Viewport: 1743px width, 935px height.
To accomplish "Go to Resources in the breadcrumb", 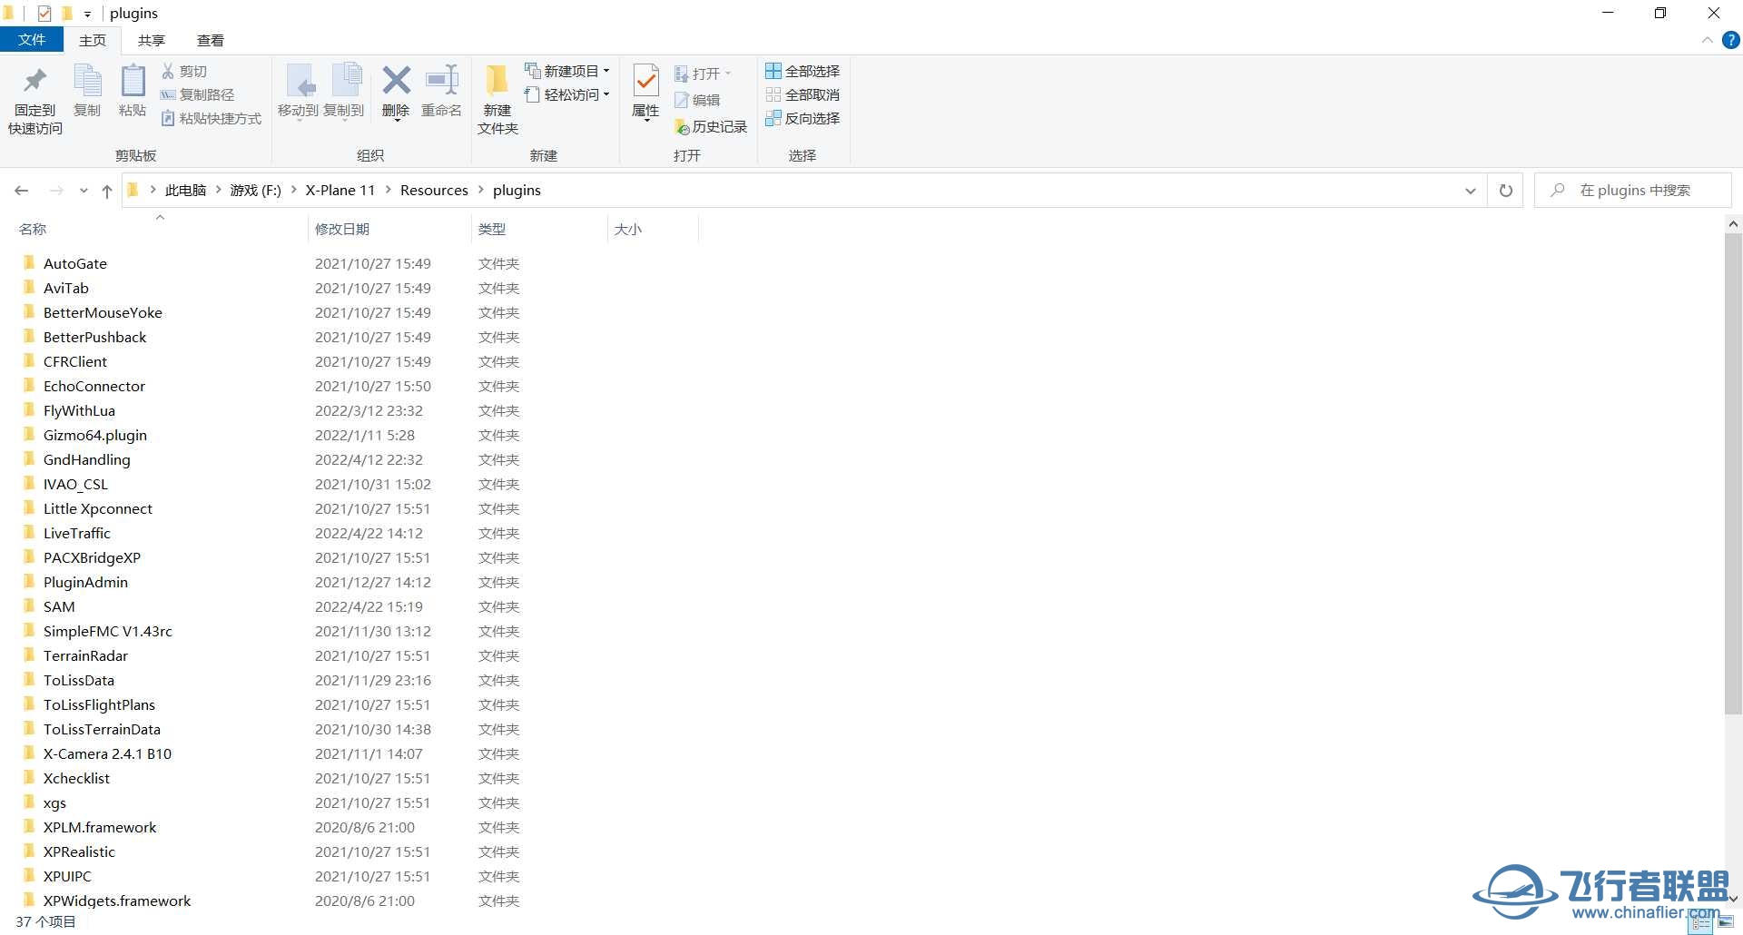I will pyautogui.click(x=434, y=190).
